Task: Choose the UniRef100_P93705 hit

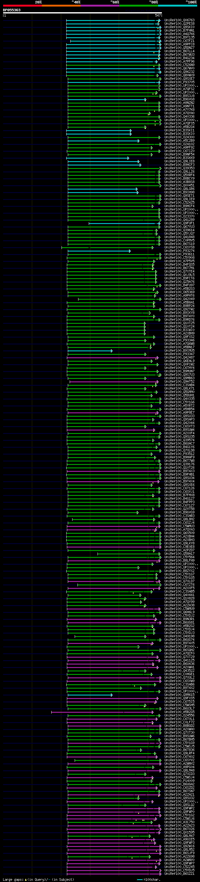Action: coord(179,82)
